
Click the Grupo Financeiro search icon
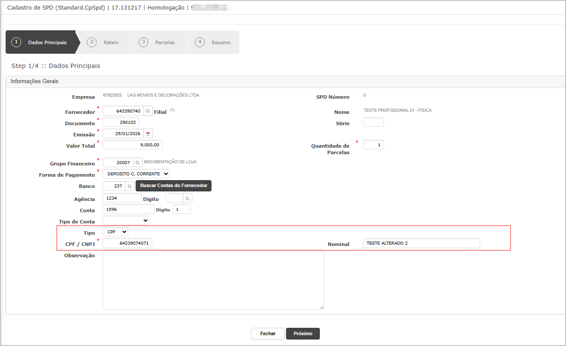click(x=137, y=162)
